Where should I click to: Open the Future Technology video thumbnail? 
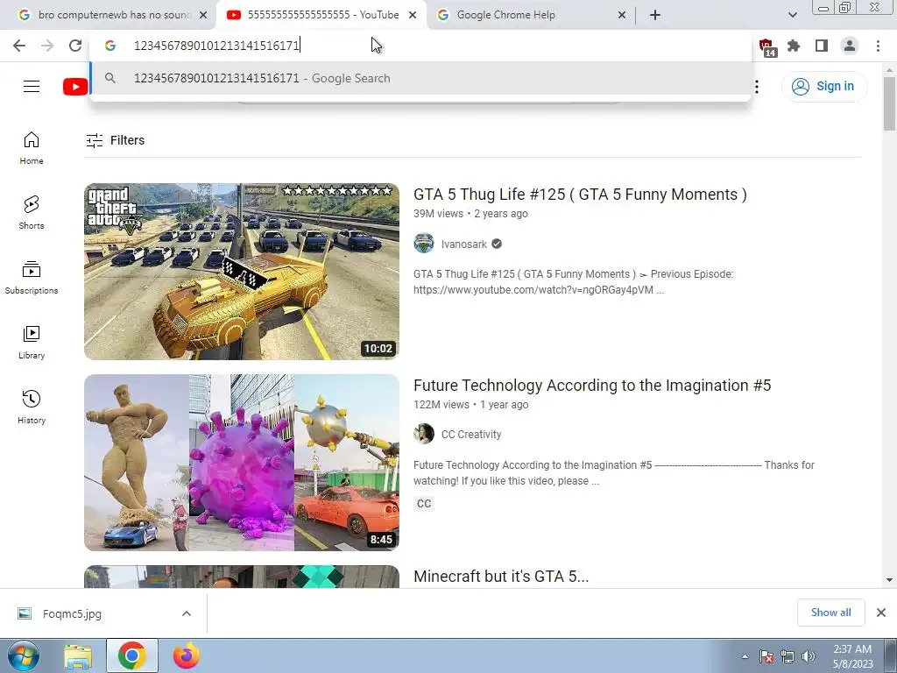[x=242, y=463]
